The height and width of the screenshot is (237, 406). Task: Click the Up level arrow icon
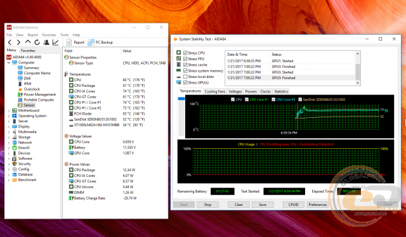[28, 42]
